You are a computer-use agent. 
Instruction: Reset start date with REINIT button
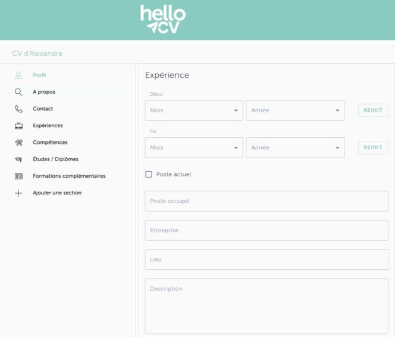point(373,110)
